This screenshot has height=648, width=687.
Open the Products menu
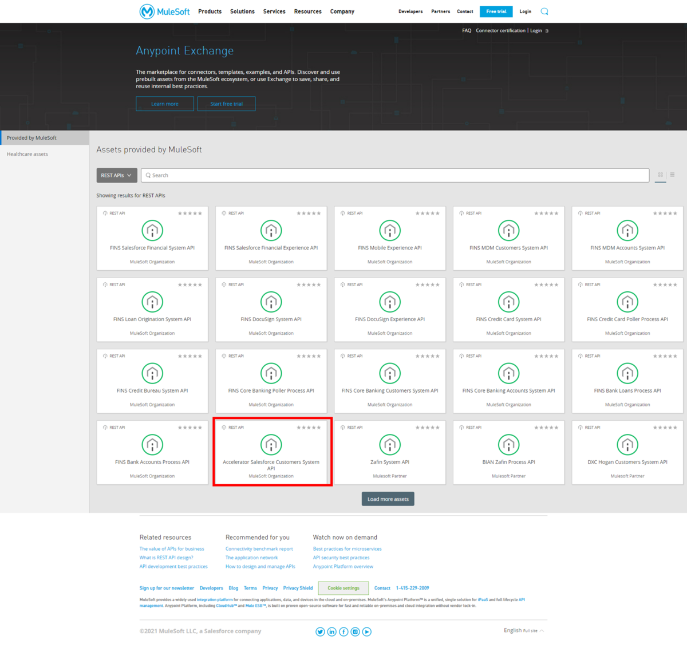(x=210, y=11)
